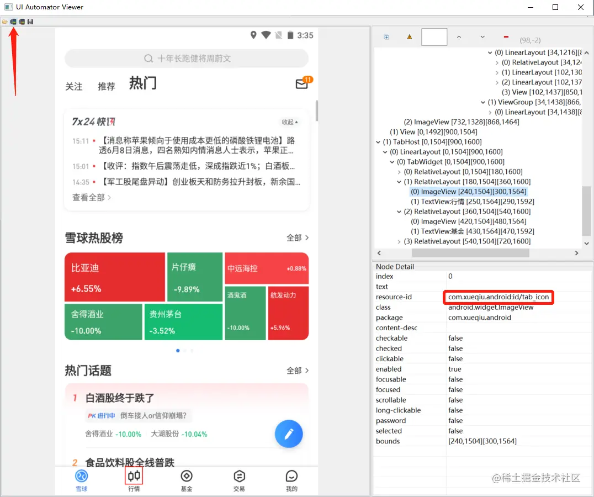Click the tree panel horizontal scrollbar thumb
Image resolution: width=594 pixels, height=497 pixels.
470,253
